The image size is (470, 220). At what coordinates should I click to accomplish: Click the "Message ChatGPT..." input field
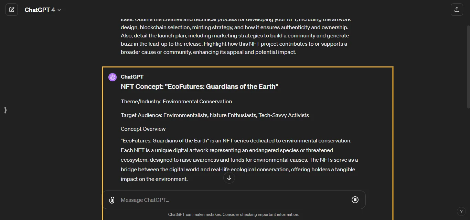coord(206,200)
